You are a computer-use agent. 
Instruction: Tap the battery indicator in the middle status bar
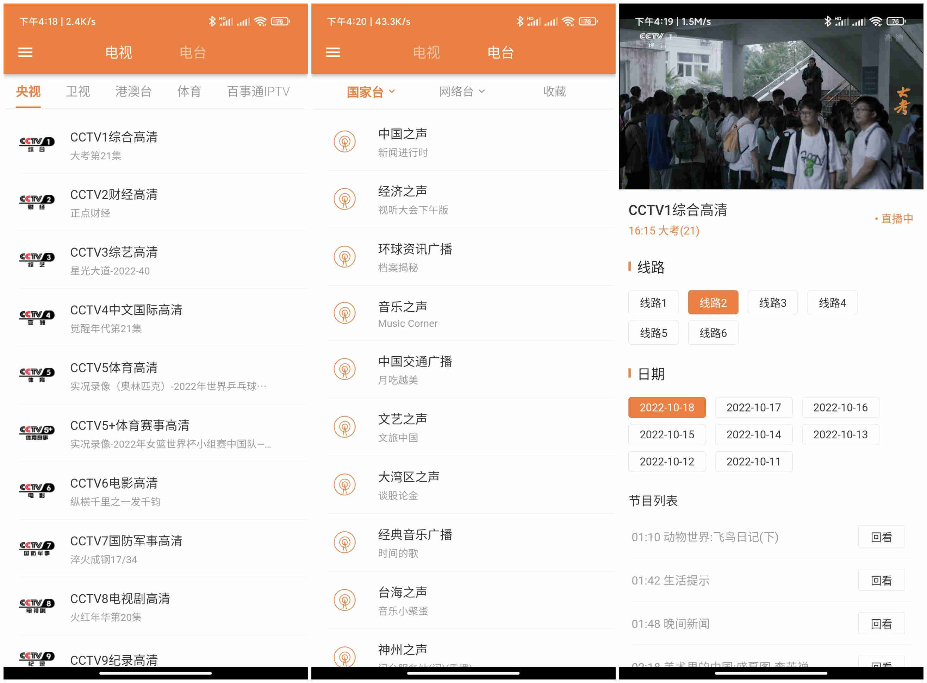(588, 21)
